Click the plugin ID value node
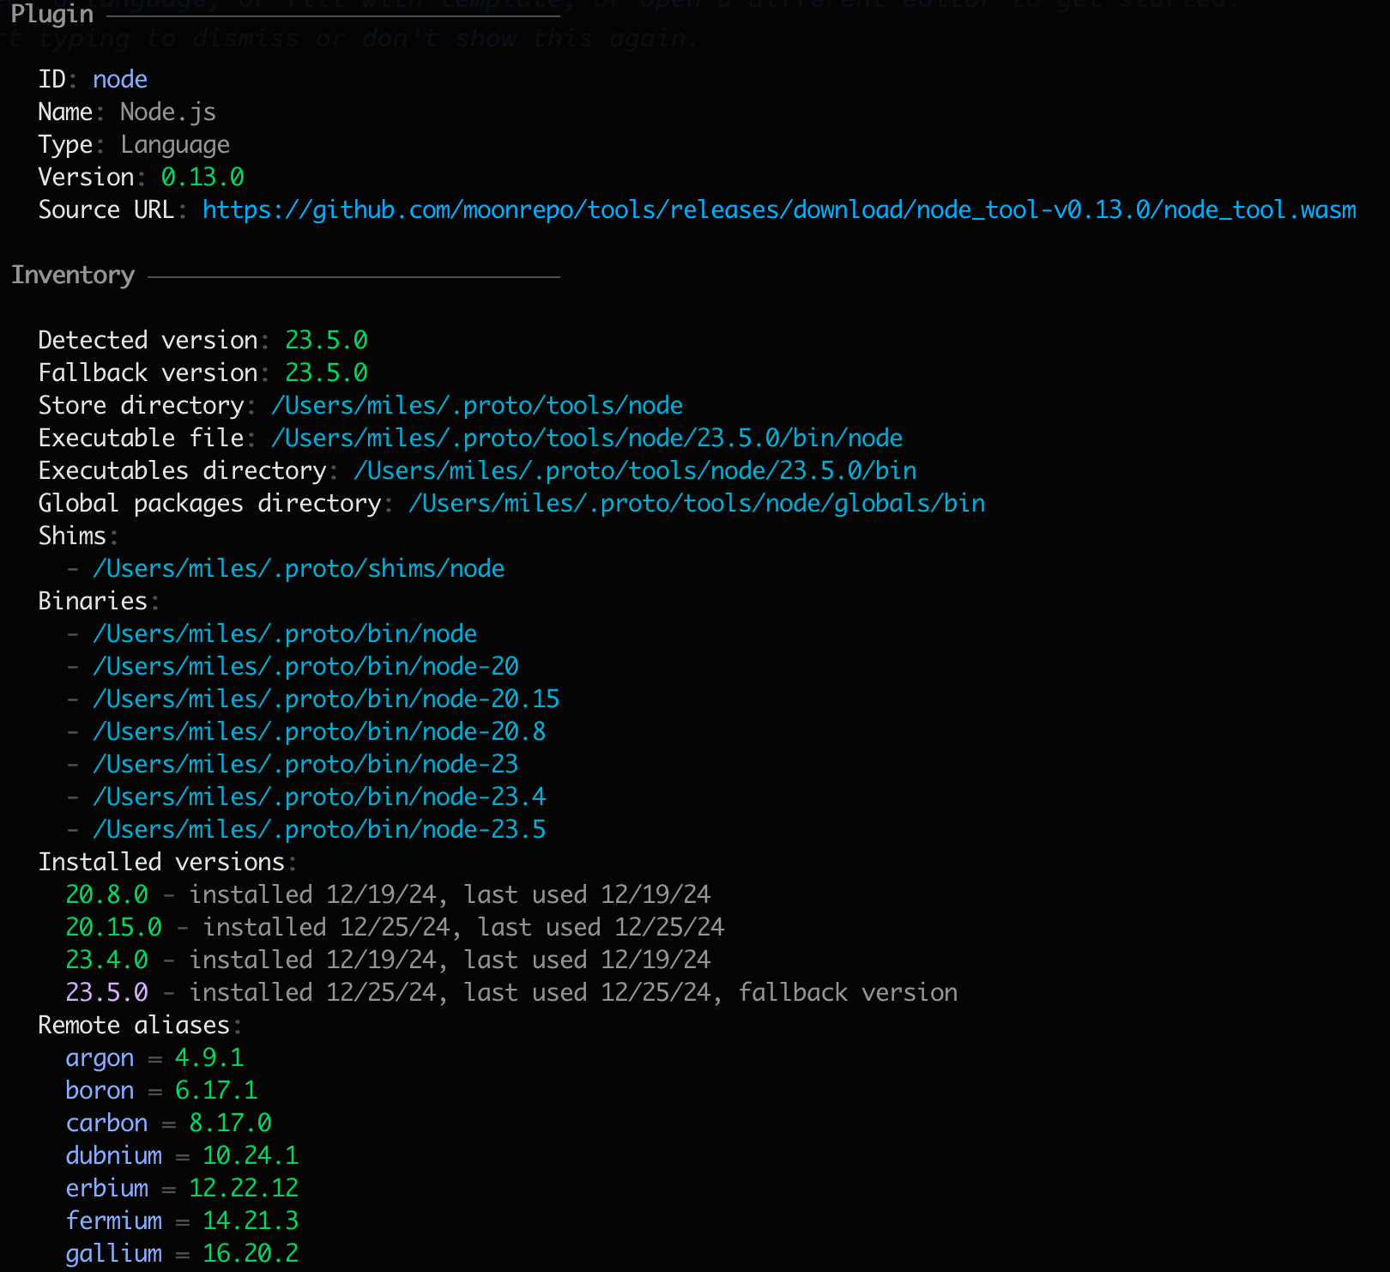The image size is (1390, 1272). click(120, 80)
